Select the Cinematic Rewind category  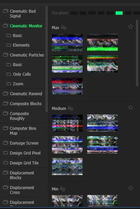point(23,94)
